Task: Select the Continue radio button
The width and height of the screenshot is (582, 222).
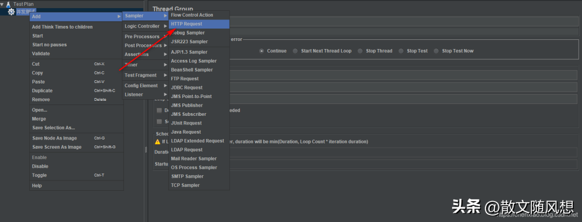Action: (262, 51)
